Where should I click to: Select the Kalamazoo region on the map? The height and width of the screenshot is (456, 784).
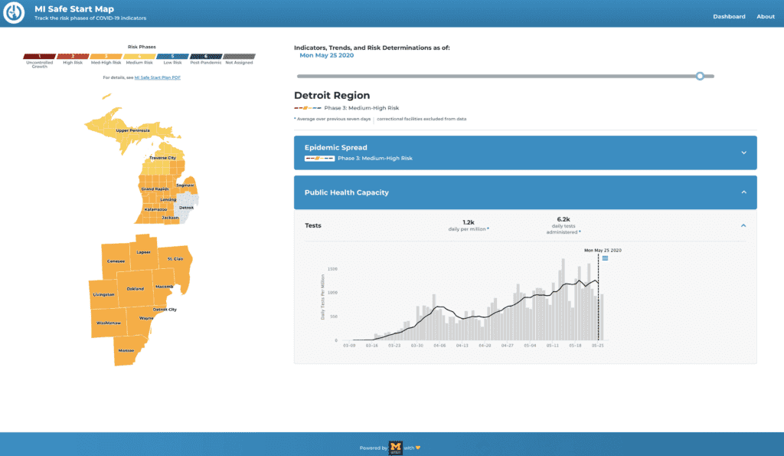(x=155, y=209)
